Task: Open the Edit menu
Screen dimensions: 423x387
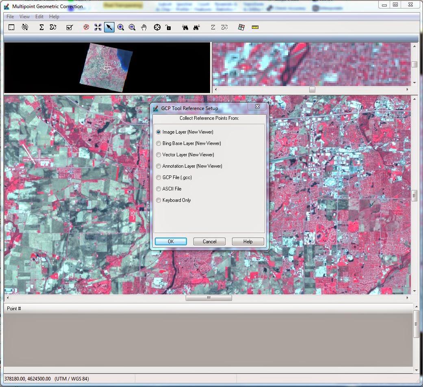Action: (x=39, y=17)
